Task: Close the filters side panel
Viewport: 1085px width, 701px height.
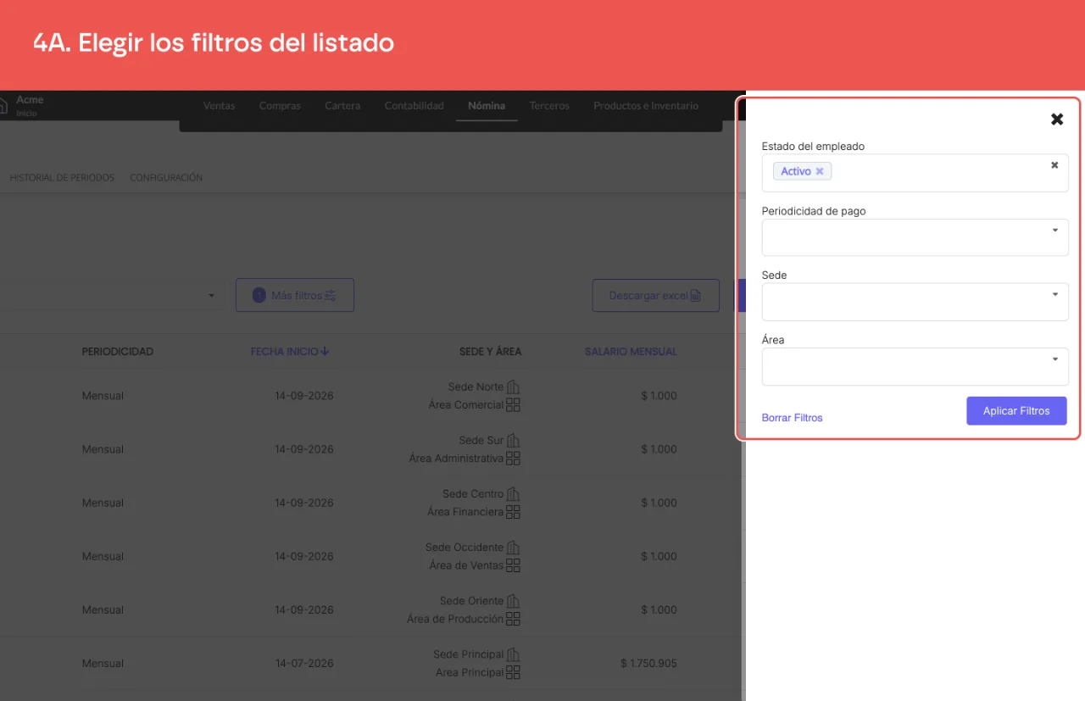Action: [x=1057, y=120]
